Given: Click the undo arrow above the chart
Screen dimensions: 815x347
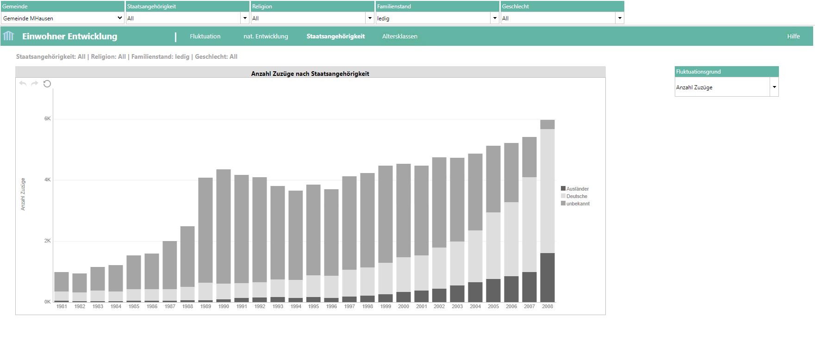Looking at the screenshot, I should click(23, 84).
